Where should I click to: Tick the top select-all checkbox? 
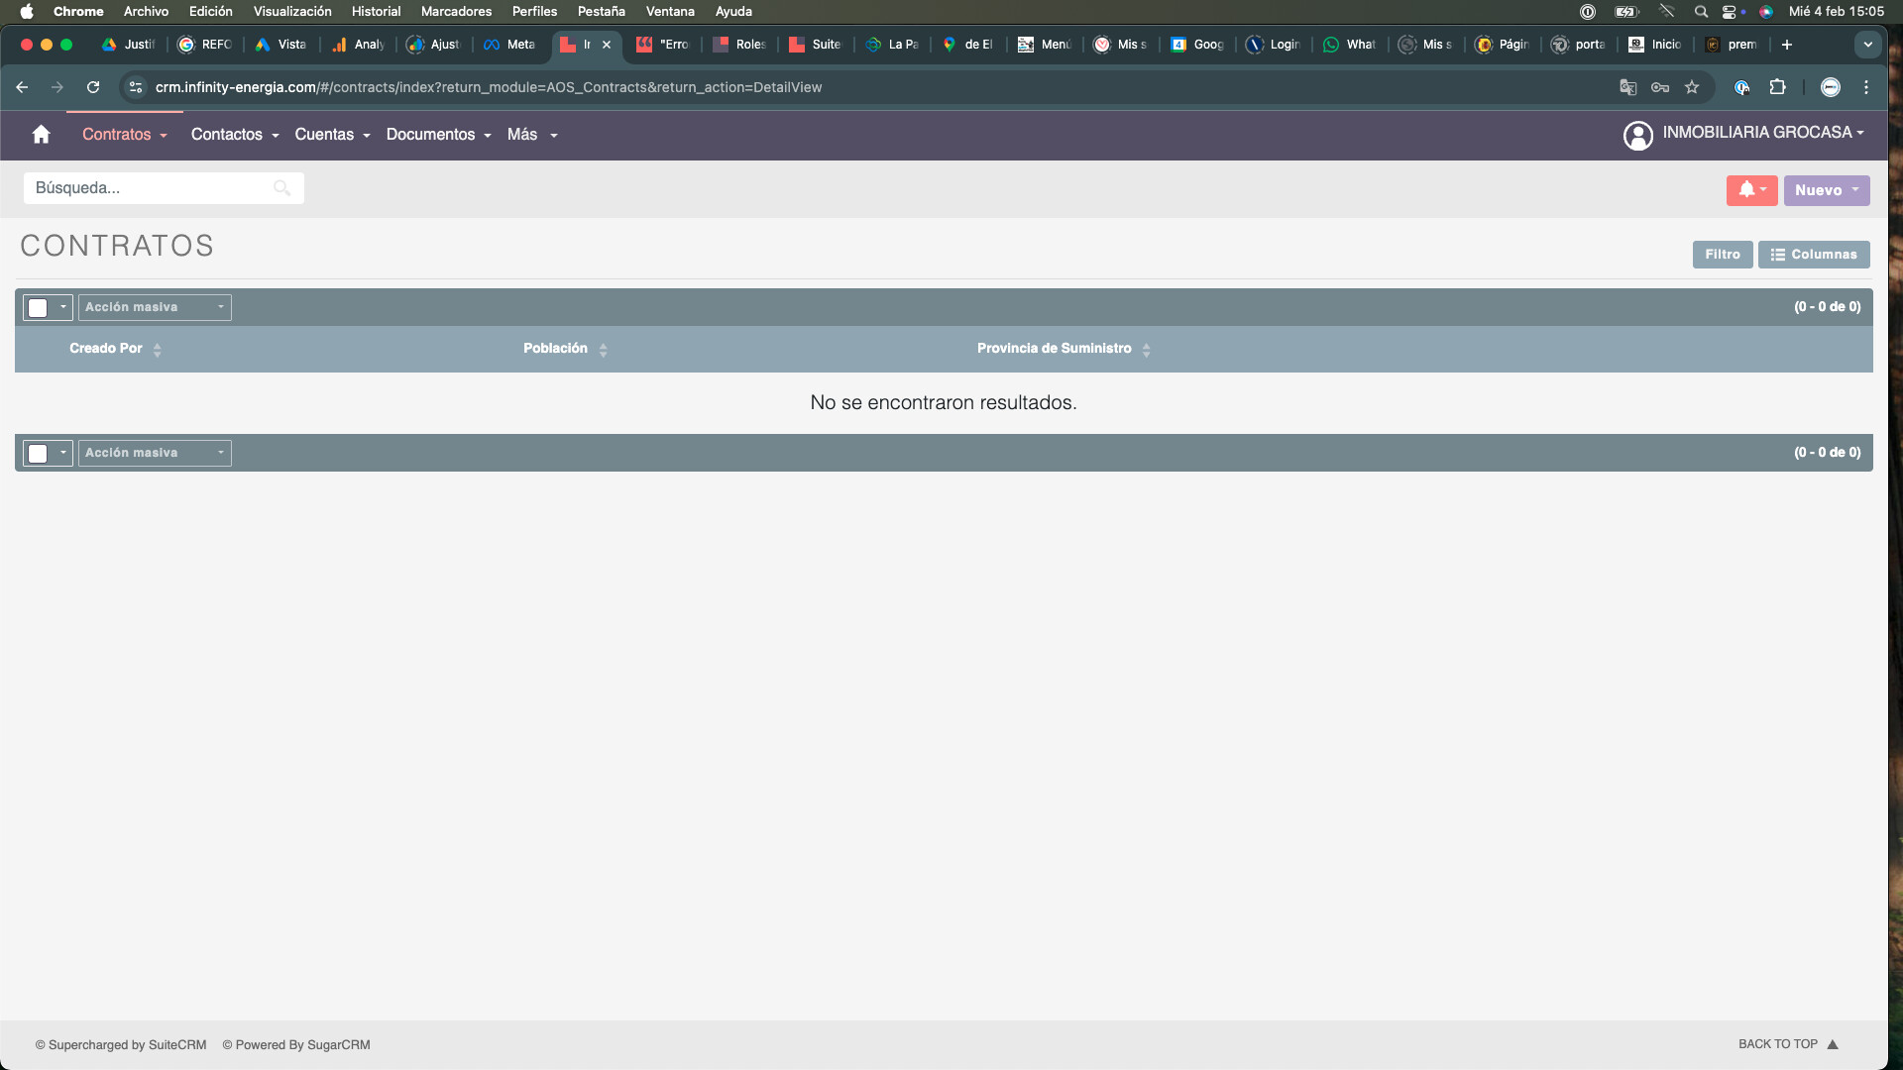(x=38, y=308)
